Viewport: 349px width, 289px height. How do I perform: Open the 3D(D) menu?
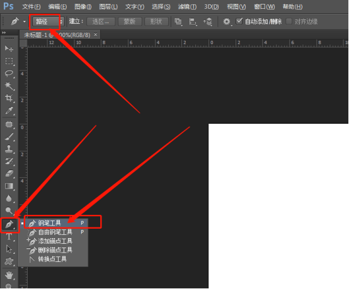point(212,7)
